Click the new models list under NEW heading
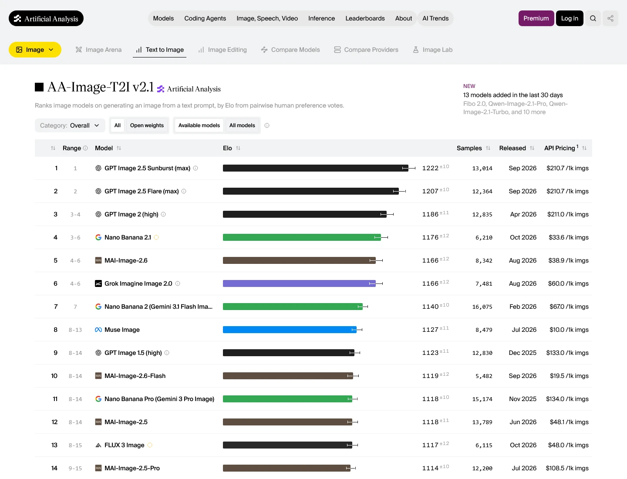627x479 pixels. point(515,108)
